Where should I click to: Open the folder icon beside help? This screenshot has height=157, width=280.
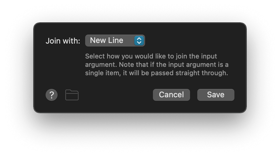[72, 95]
